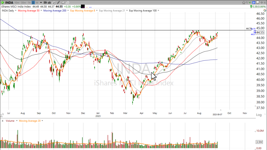This screenshot has width=267, height=150.
Task: Open the timeframe dropdown arrow
Action: pos(41,2)
